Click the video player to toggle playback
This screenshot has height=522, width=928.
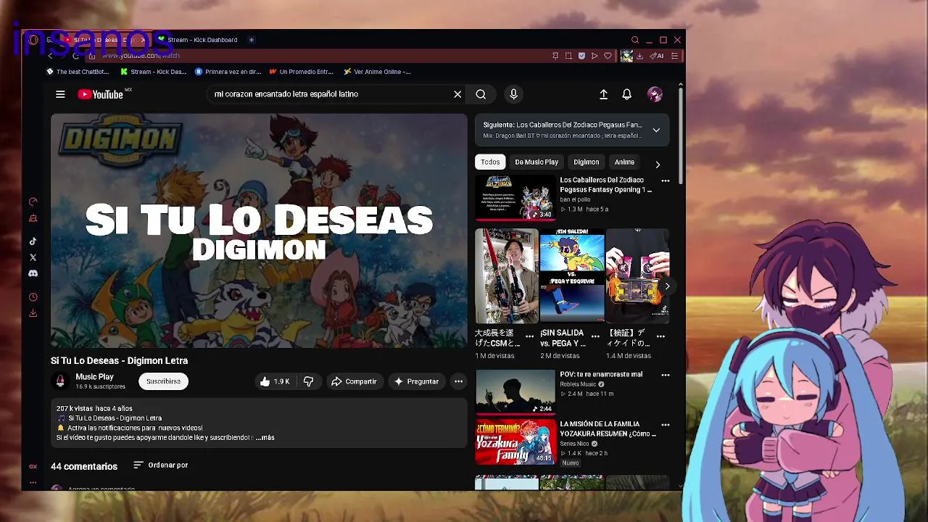[x=259, y=231]
